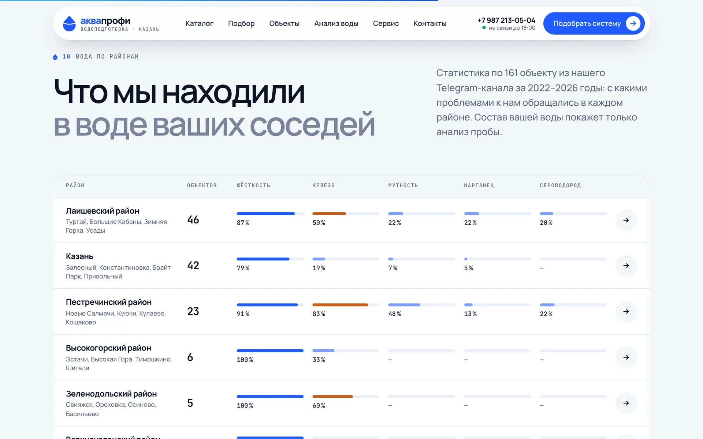The height and width of the screenshot is (439, 703).
Task: Click the Подобрать систему button
Action: point(594,23)
